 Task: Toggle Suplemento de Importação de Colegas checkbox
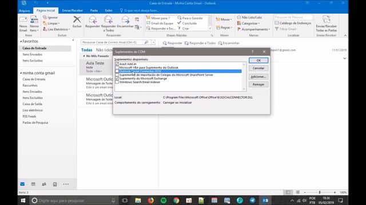click(117, 75)
